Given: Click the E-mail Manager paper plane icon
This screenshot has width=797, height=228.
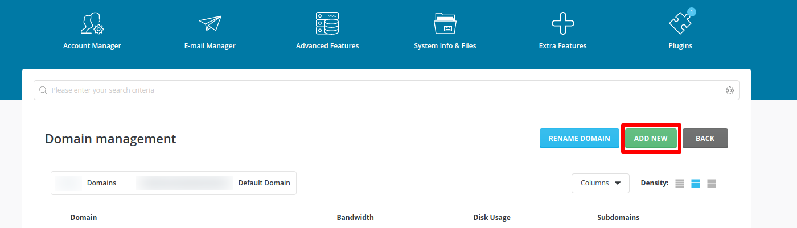Looking at the screenshot, I should click(209, 23).
